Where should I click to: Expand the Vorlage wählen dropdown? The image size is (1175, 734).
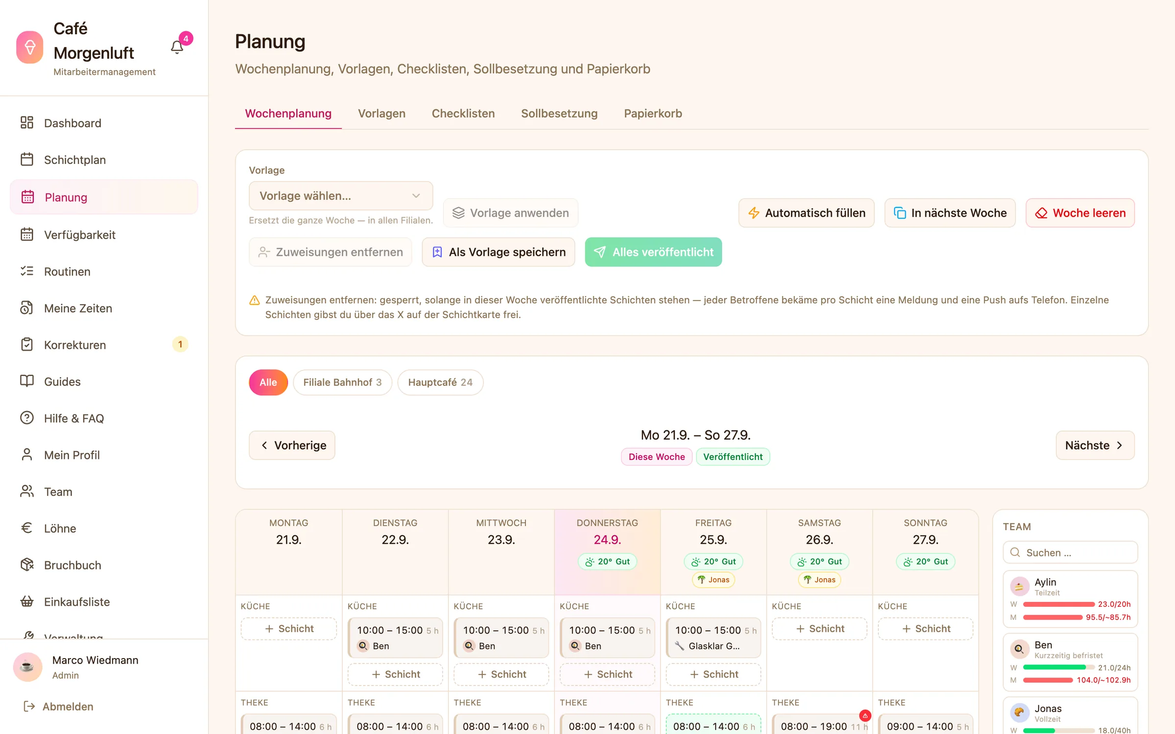[341, 196]
